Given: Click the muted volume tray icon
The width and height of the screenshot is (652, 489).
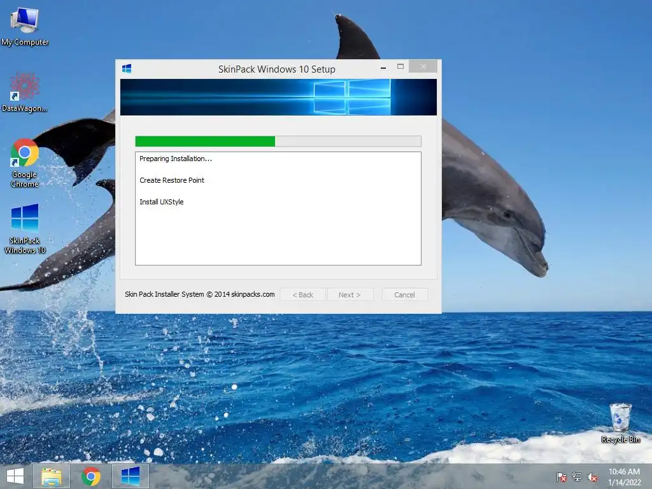Looking at the screenshot, I should (592, 477).
